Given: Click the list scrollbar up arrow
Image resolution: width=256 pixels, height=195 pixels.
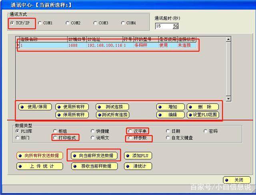Looking at the screenshot, I should [x=228, y=40].
